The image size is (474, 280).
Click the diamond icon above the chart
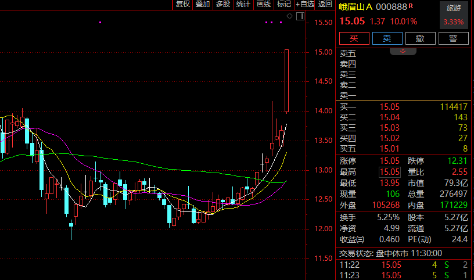(x=289, y=16)
